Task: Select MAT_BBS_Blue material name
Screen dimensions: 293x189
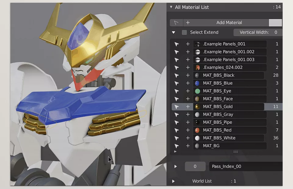Action: tap(218, 83)
